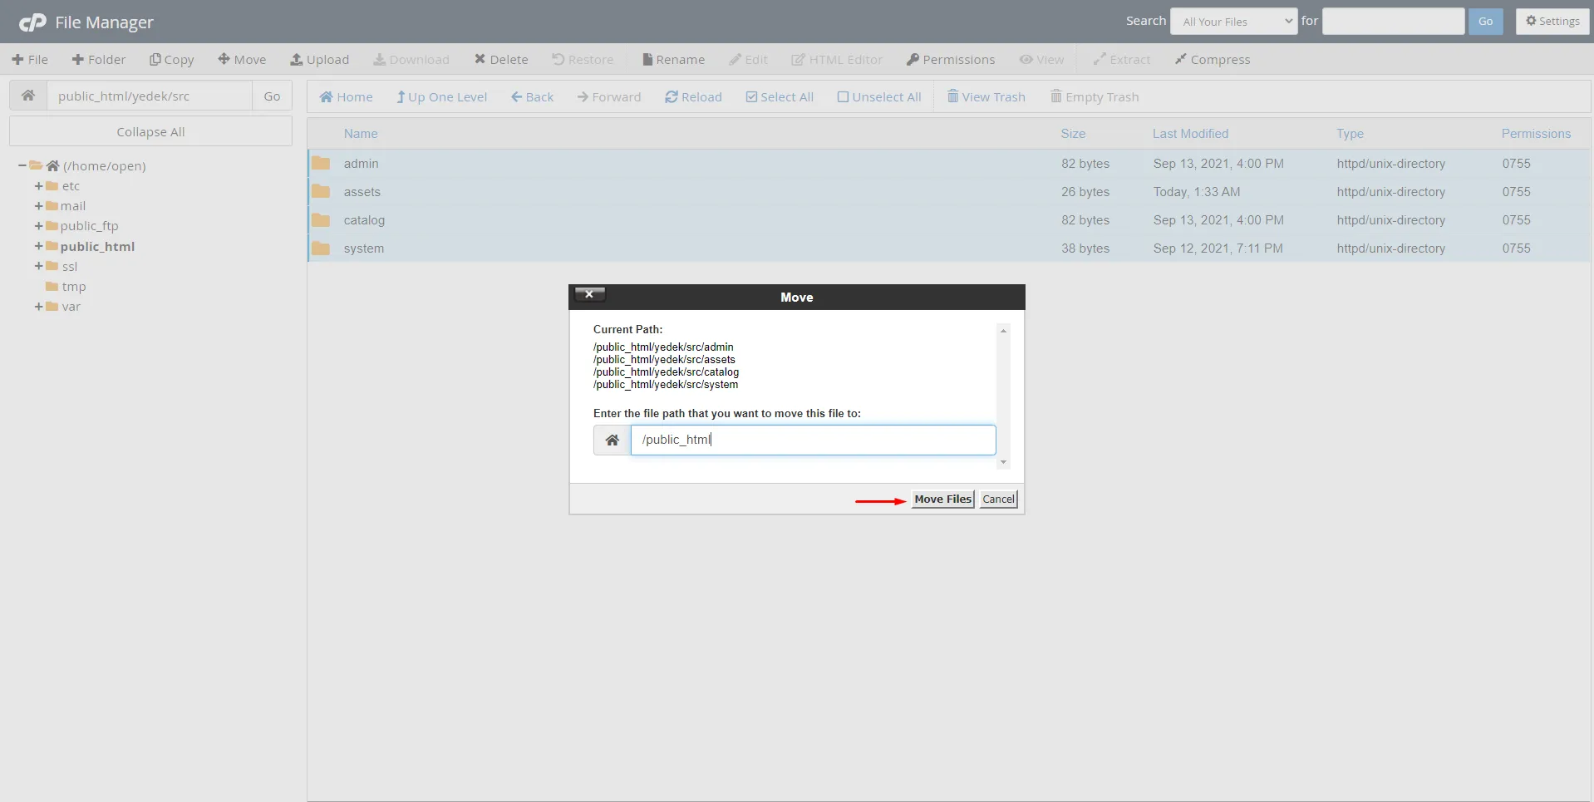Click the Rename file tool

click(673, 60)
